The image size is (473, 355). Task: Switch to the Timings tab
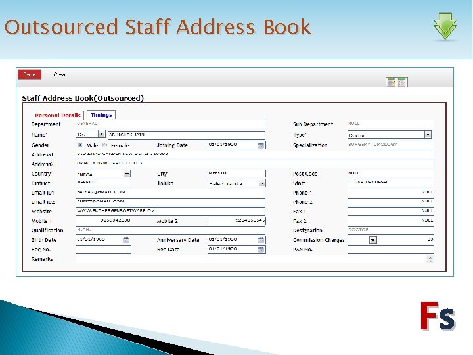point(101,115)
